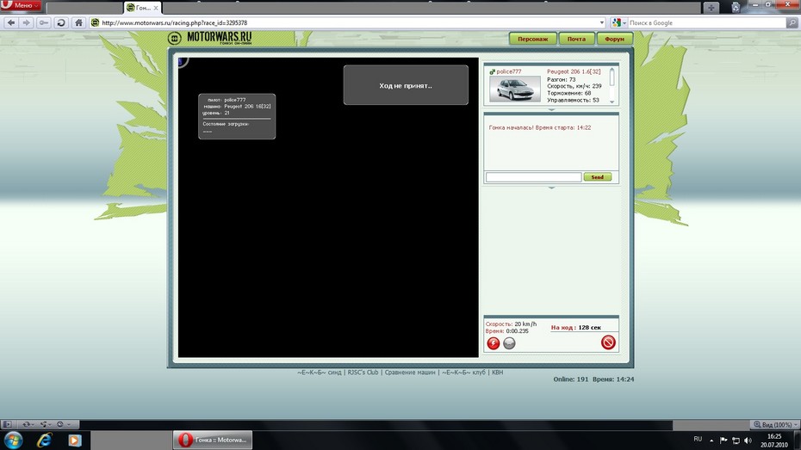Click the Гонка началась! Время старта message
801x450 pixels.
click(539, 127)
